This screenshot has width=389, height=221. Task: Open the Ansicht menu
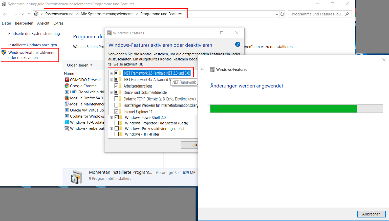(x=43, y=23)
